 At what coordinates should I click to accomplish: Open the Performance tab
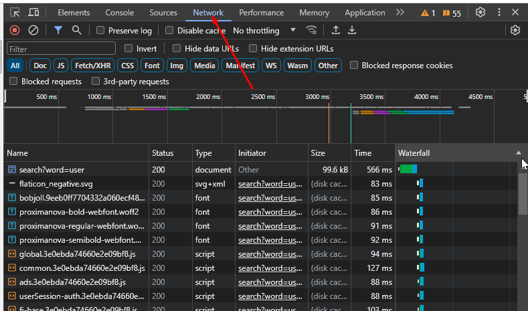point(261,13)
